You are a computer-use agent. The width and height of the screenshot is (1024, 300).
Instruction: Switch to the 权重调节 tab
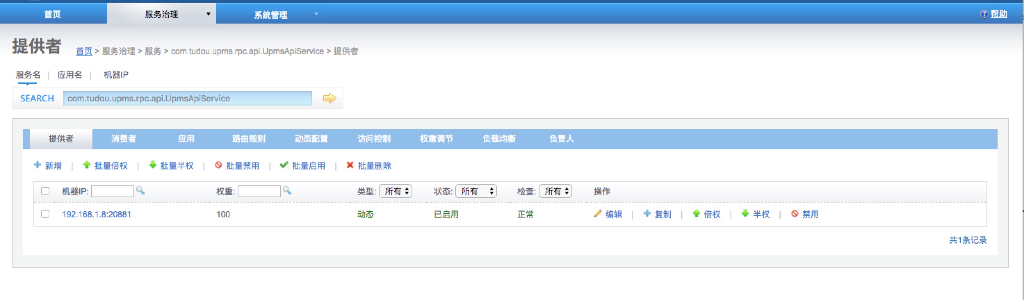click(437, 139)
